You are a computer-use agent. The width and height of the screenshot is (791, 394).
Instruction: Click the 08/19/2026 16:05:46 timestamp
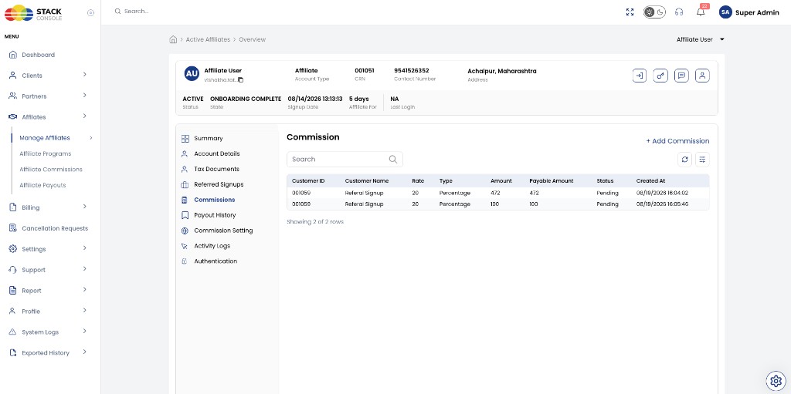pos(662,204)
